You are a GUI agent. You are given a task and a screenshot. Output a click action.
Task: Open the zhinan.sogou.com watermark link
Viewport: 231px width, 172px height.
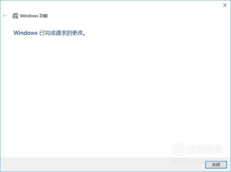tap(197, 160)
